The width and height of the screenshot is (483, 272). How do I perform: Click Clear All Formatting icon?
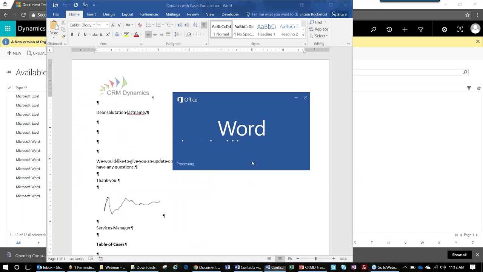coord(140,25)
